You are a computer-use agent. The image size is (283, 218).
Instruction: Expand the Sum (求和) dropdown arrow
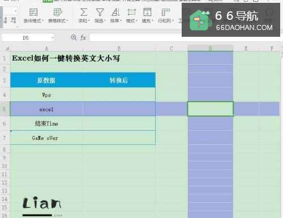coord(89,20)
